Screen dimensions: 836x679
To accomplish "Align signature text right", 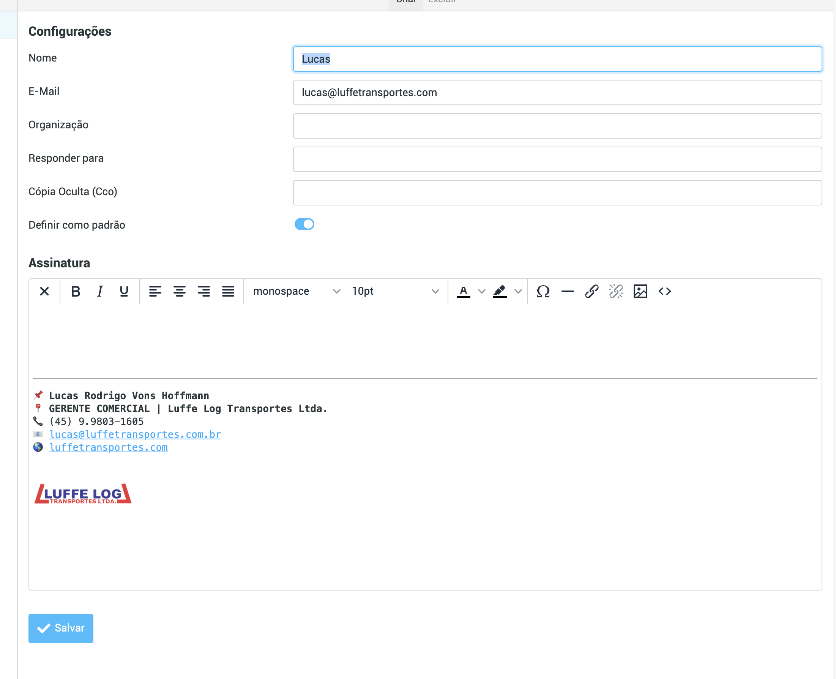I will pyautogui.click(x=204, y=291).
